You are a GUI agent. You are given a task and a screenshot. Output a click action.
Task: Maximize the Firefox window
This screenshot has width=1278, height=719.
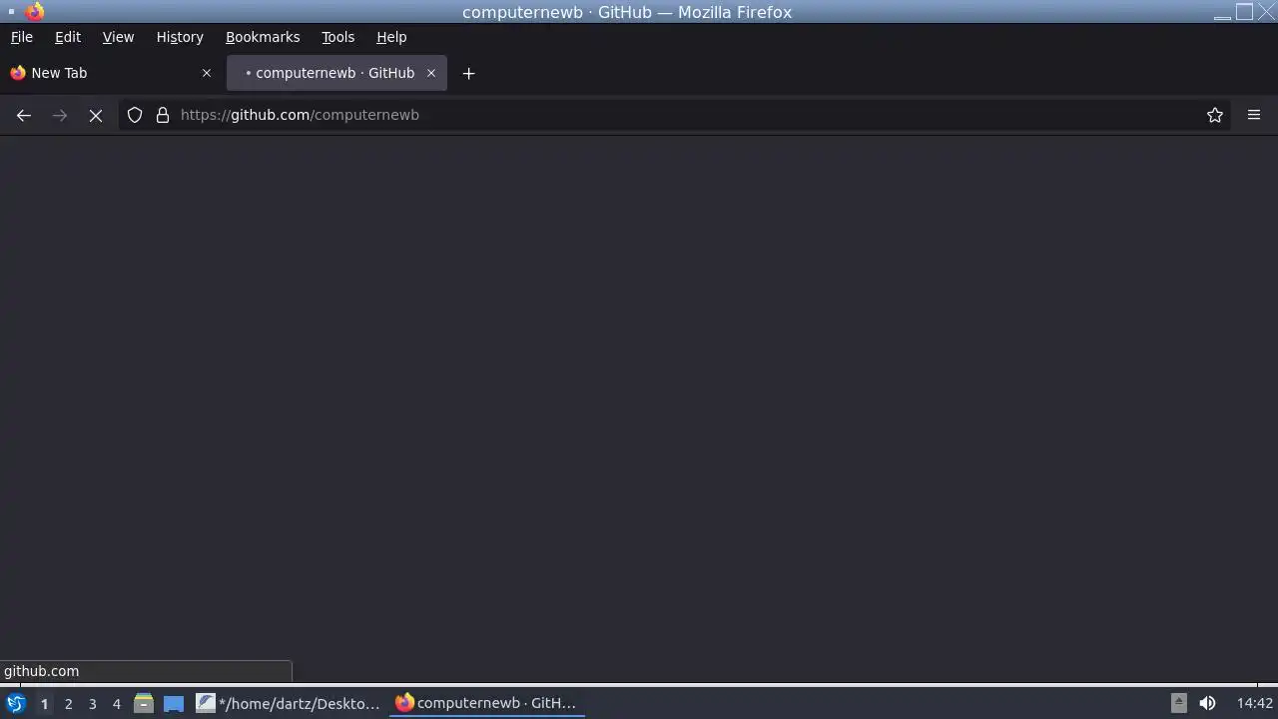click(x=1244, y=12)
